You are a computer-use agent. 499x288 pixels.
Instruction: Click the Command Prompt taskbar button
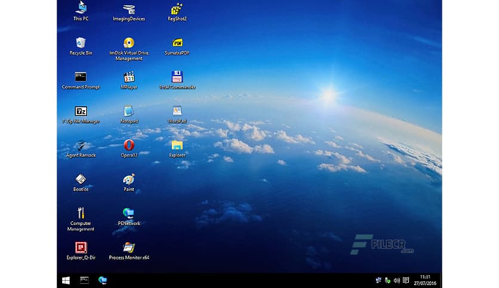tap(84, 280)
